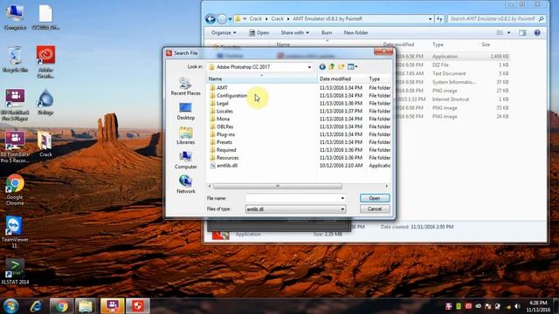Select the amtlib.dll file in the list
The width and height of the screenshot is (559, 314).
pos(227,166)
